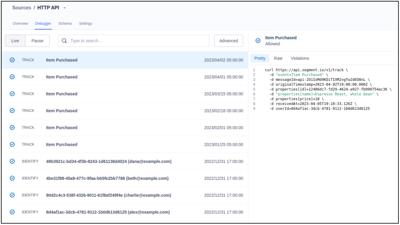Open the Advanced search options

click(228, 41)
